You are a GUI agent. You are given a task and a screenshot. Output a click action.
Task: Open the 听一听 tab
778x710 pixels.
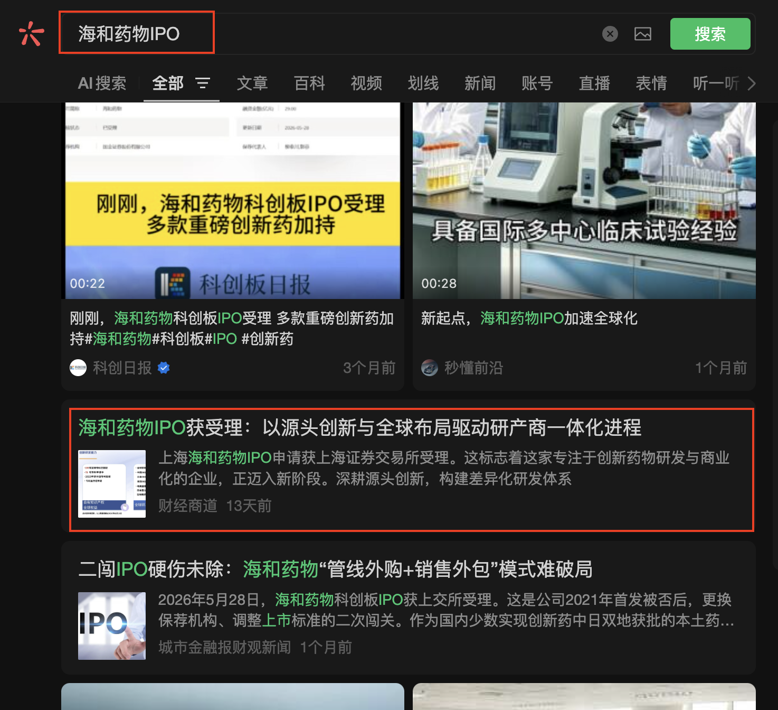click(716, 83)
